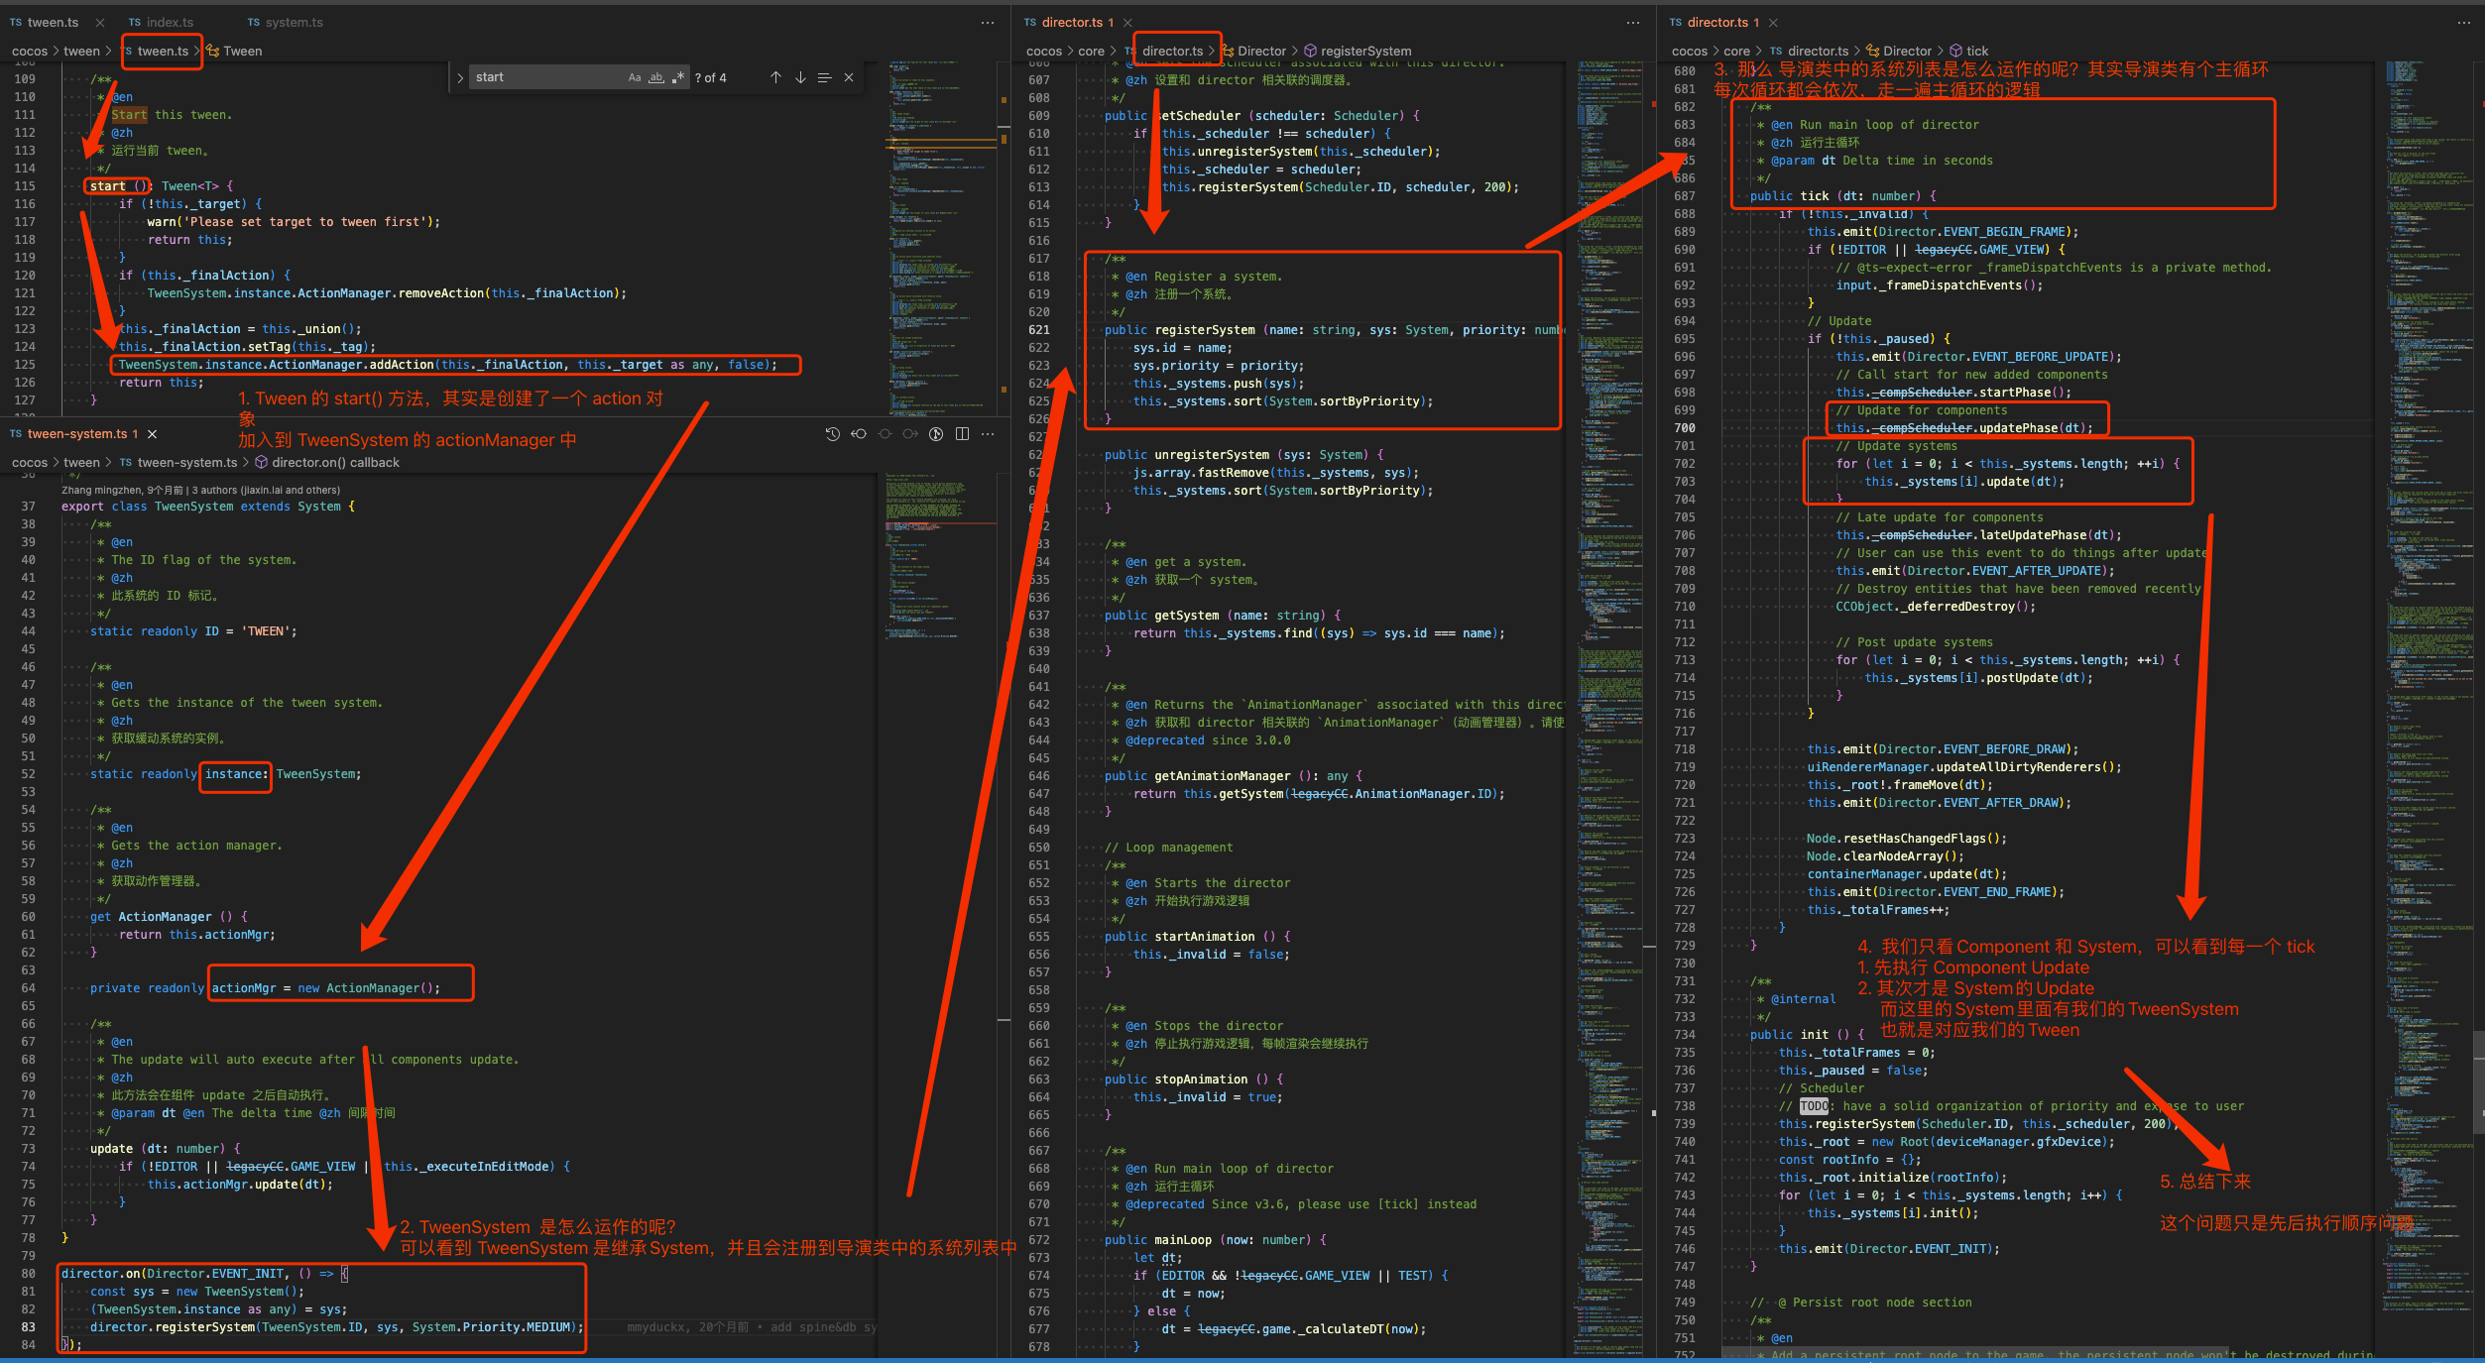
Task: Click tick breadcrumb in right editor
Action: coord(1977,51)
